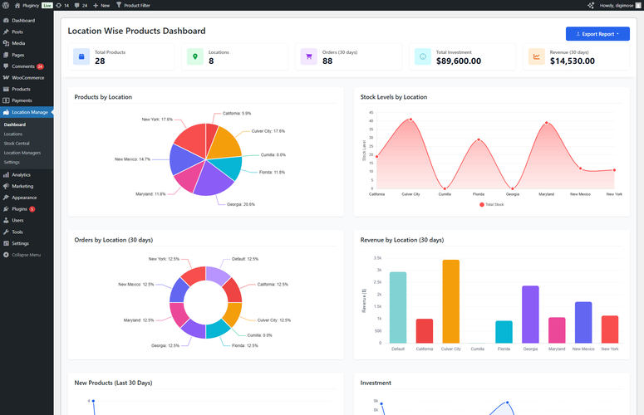Open Stock Central submenu item
The height and width of the screenshot is (415, 644).
17,144
